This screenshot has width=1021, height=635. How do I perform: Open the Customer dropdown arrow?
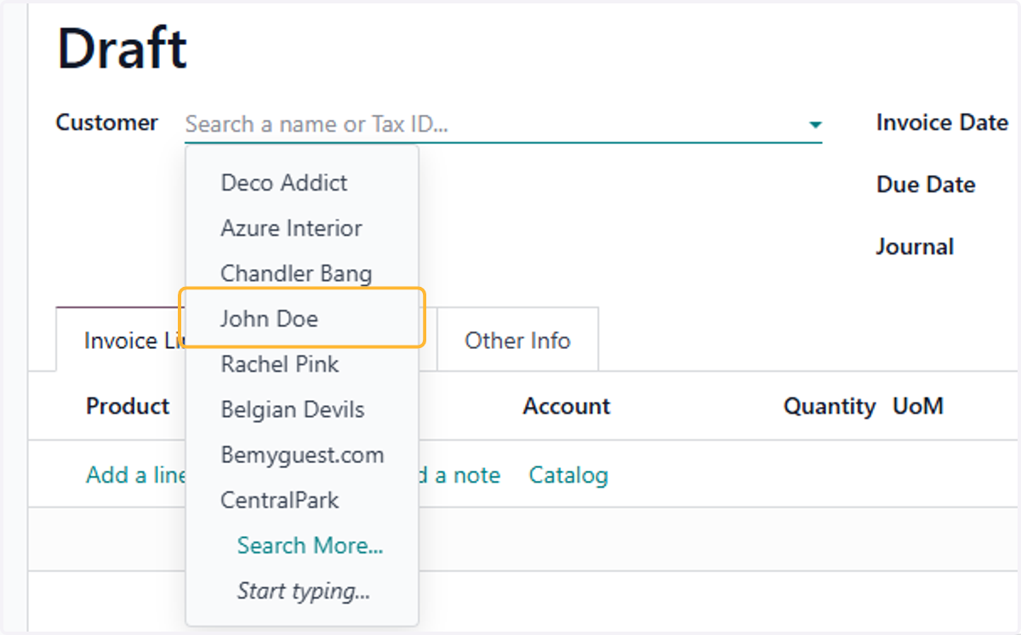click(815, 125)
